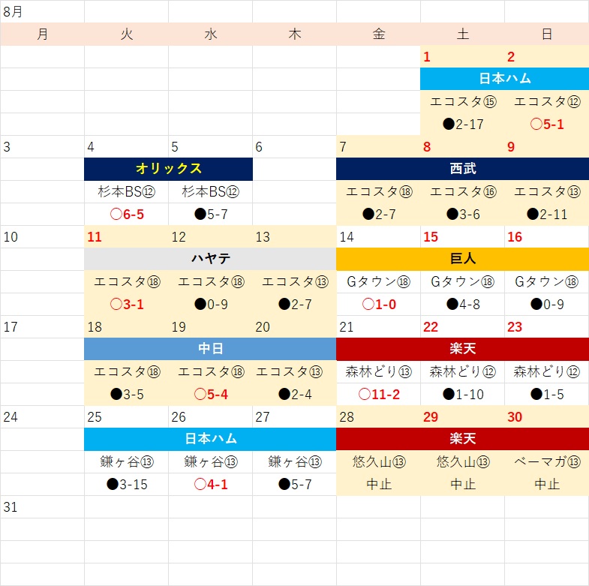Select the 2-17 loss score cell
This screenshot has width=589, height=586.
pos(463,125)
